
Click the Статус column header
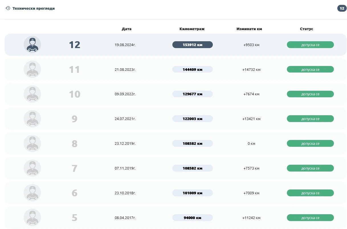pyautogui.click(x=306, y=29)
